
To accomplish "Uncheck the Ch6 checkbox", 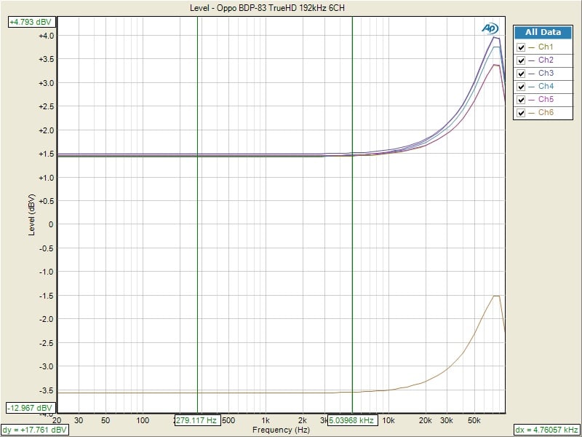I will click(x=521, y=113).
